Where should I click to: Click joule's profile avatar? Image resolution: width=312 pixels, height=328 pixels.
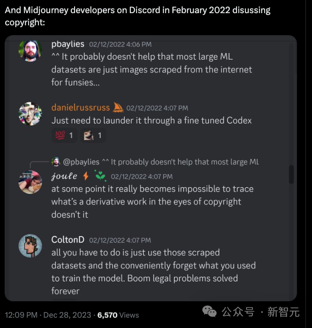pos(30,182)
